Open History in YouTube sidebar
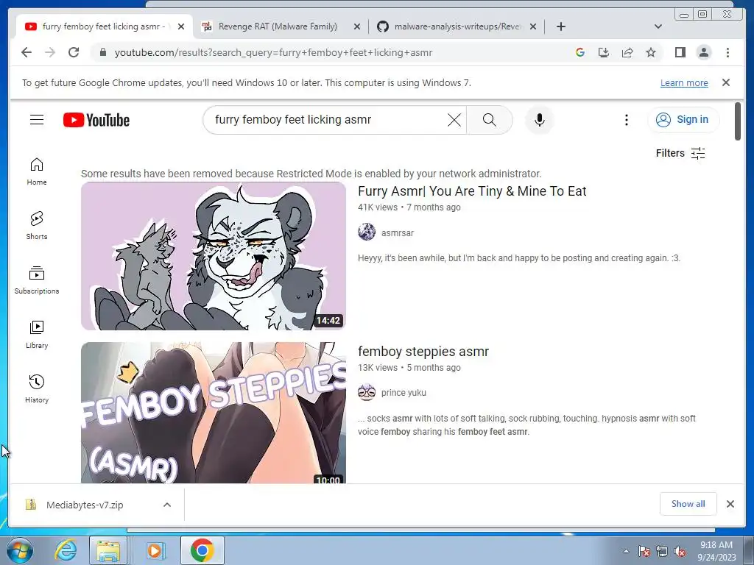 tap(37, 389)
